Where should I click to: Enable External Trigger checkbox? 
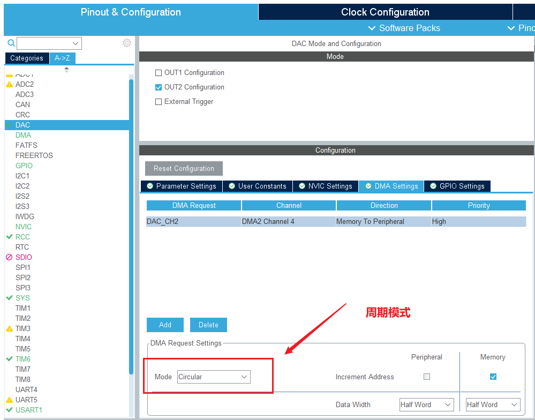click(x=159, y=102)
